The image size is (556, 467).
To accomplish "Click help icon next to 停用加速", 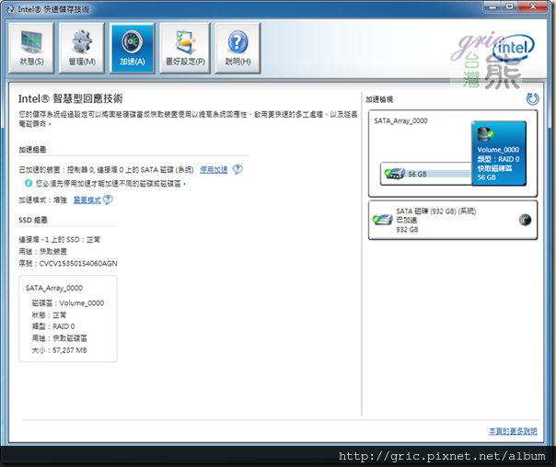I will (237, 169).
